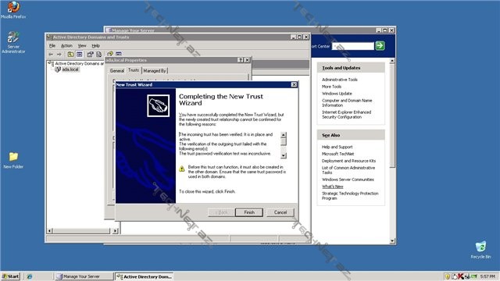Open the Windows Update link
This screenshot has width=500, height=281.
click(337, 94)
